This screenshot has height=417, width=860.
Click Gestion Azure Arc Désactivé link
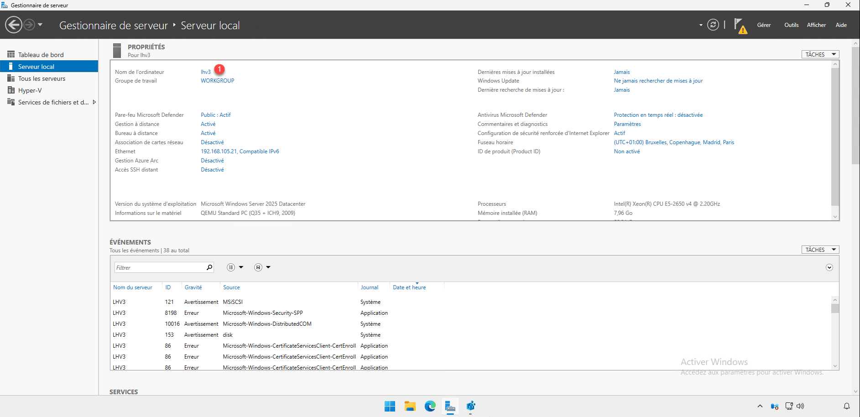tap(212, 161)
